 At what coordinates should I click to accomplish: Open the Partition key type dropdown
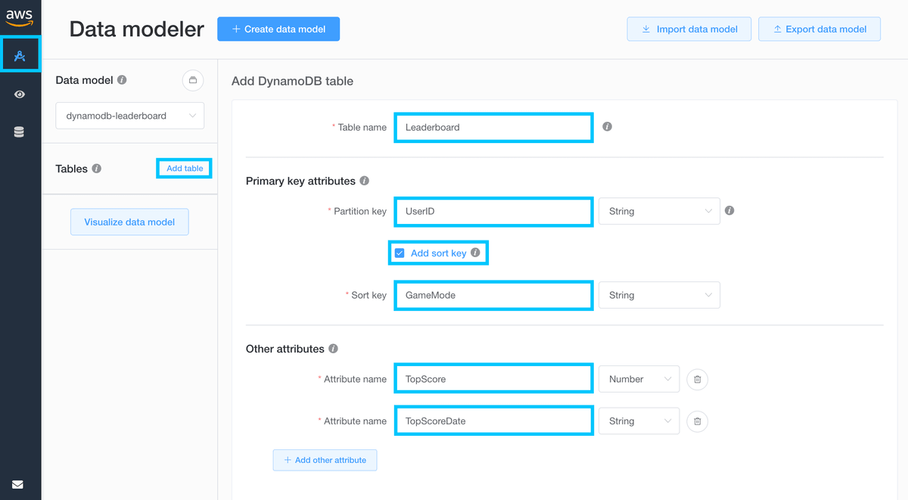coord(658,211)
